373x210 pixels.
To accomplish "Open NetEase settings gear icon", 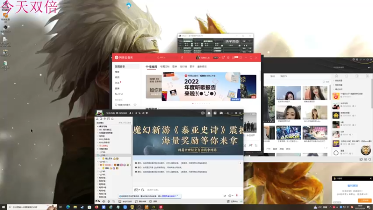I will [228, 57].
